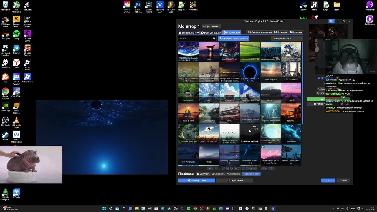Click the Выбрать монитор button
Screen dimensions: 377x212
coord(212,26)
